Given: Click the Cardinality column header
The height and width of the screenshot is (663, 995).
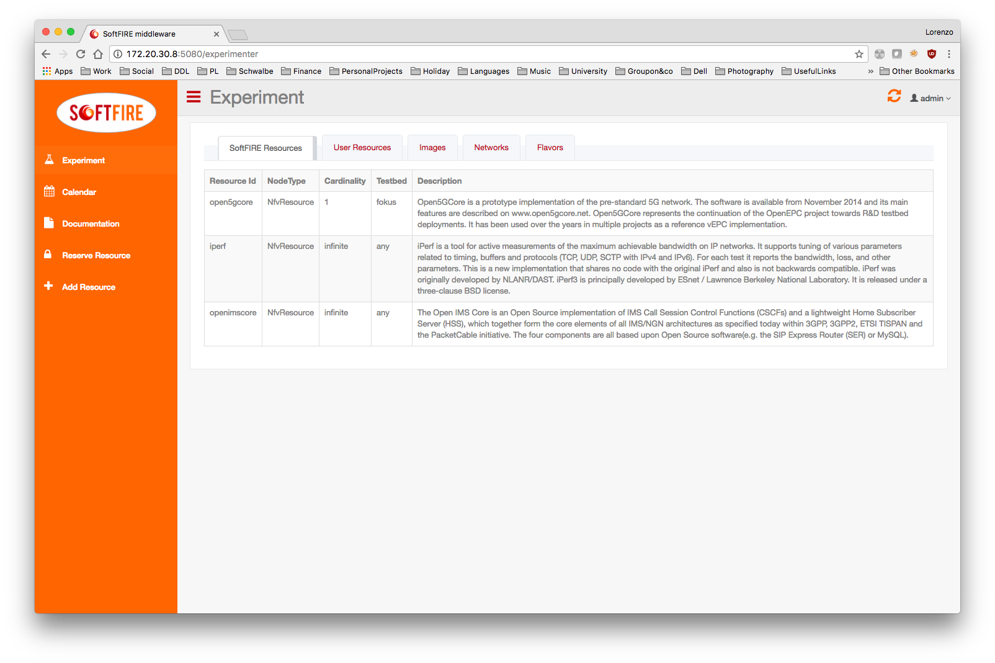Looking at the screenshot, I should (x=345, y=181).
